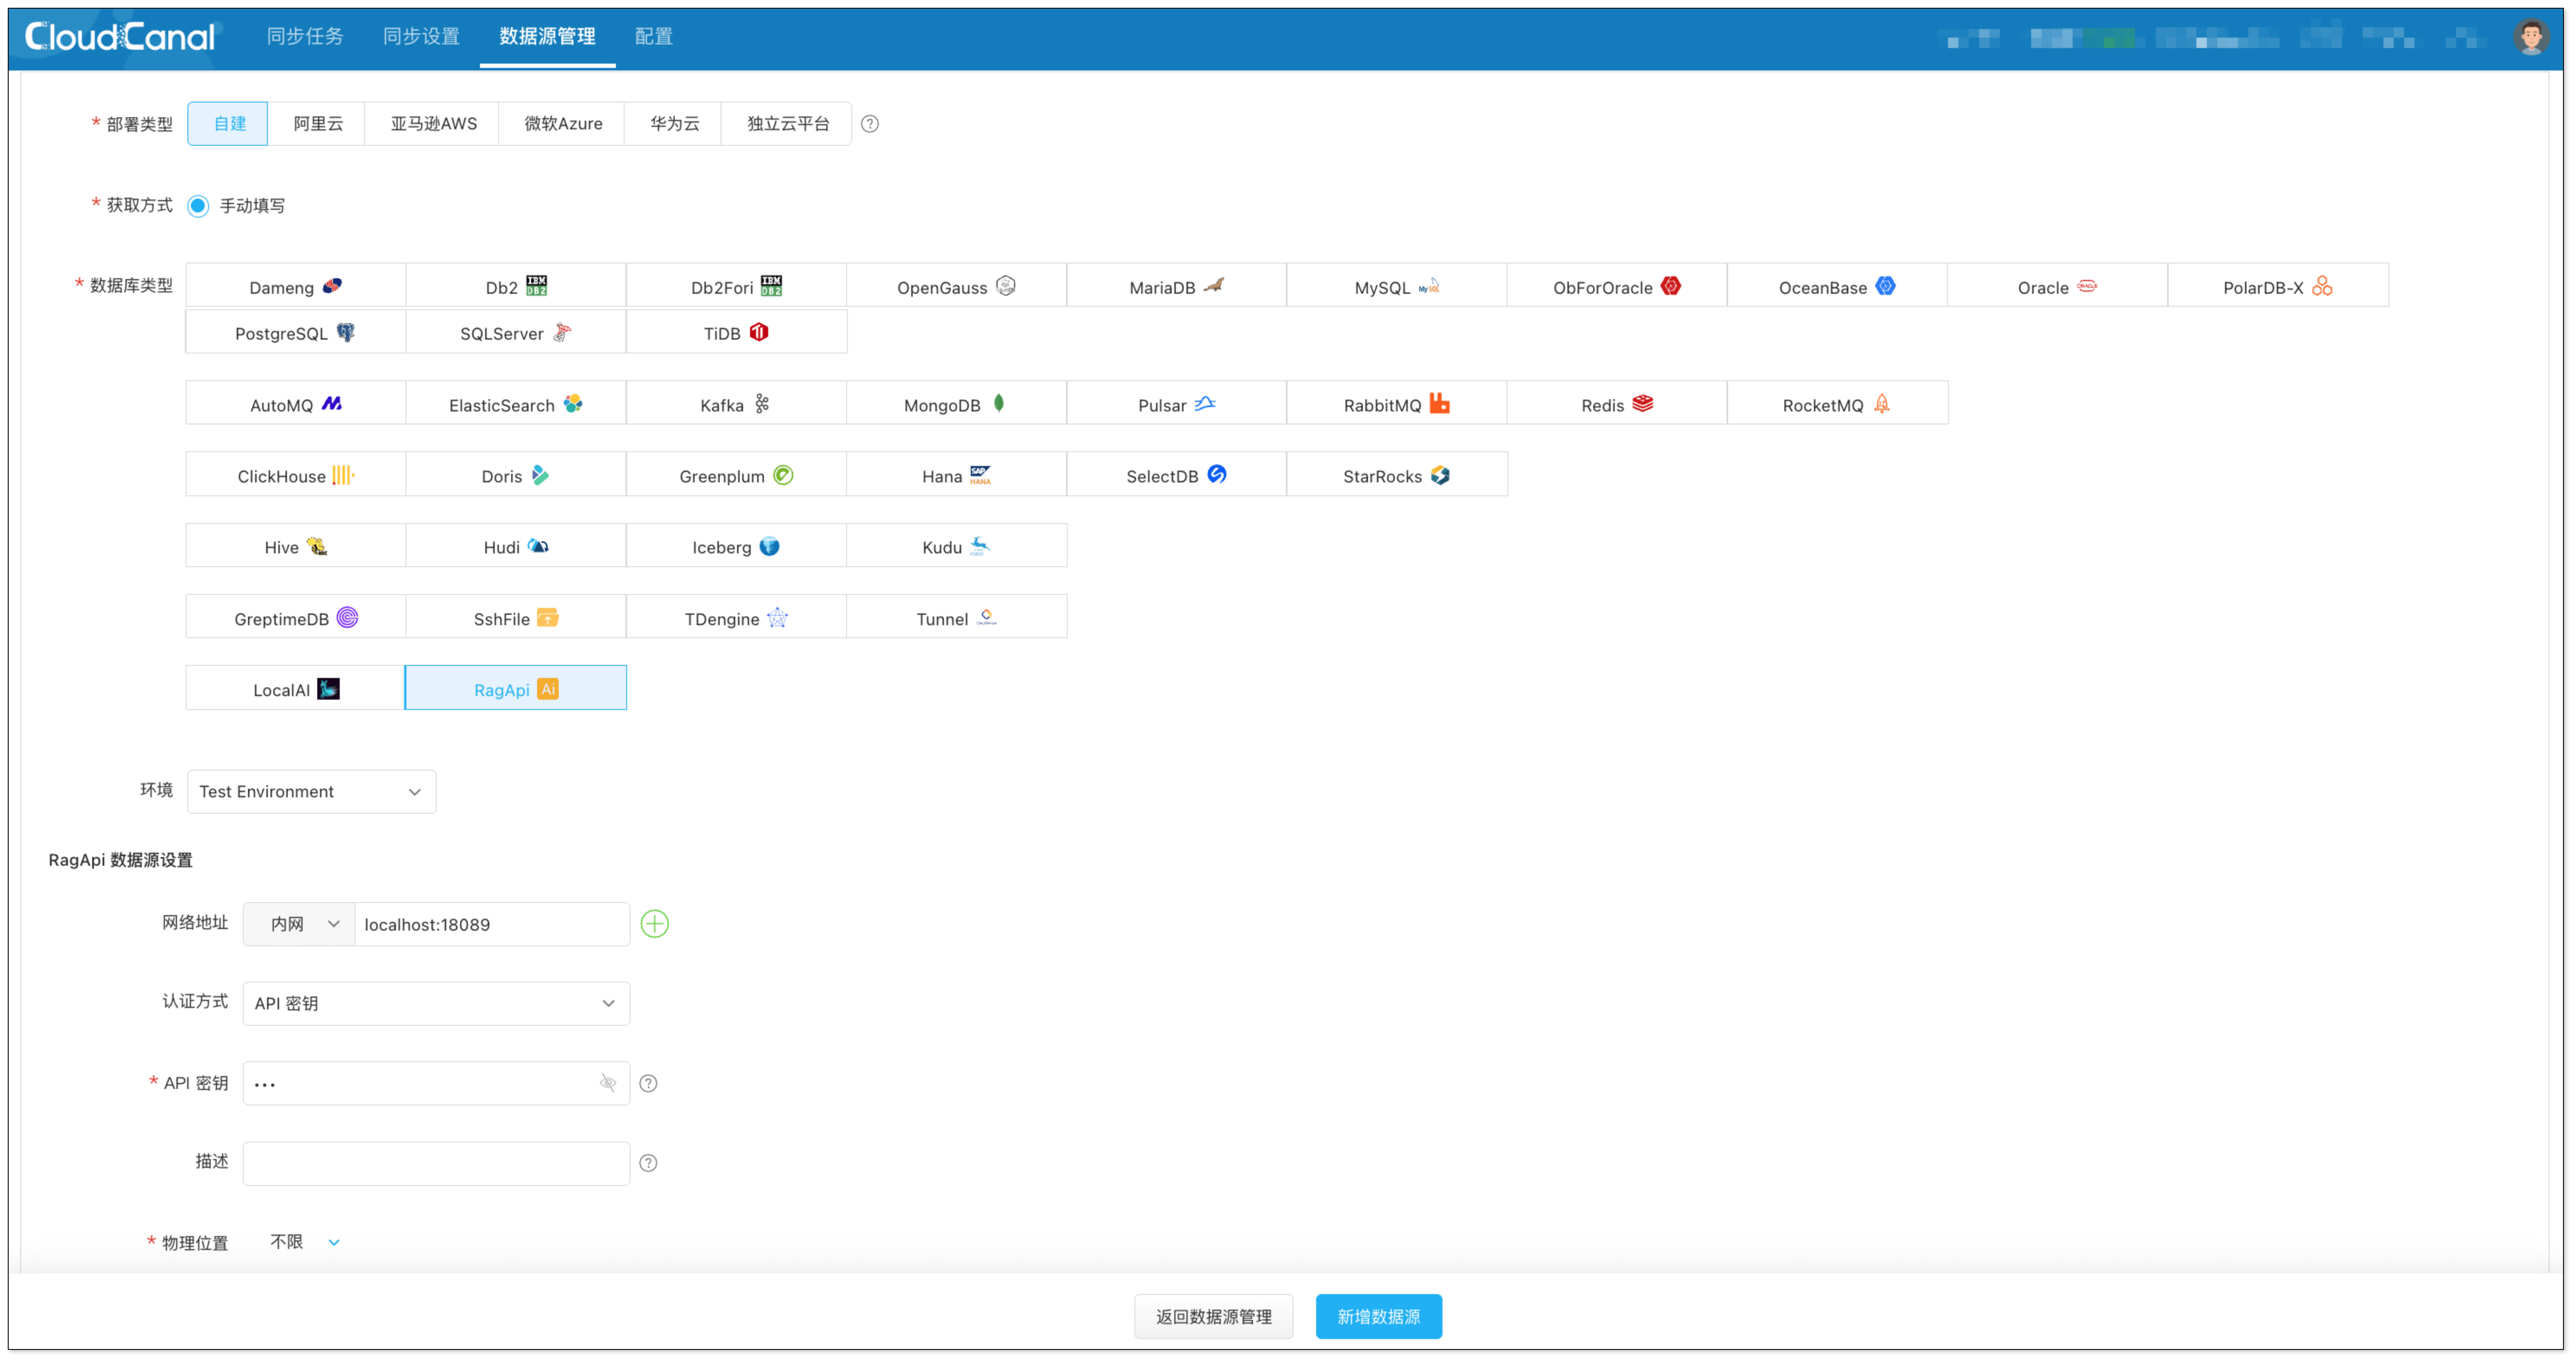The width and height of the screenshot is (2576, 1362).
Task: Pick the ClickHouse database type
Action: (x=295, y=476)
